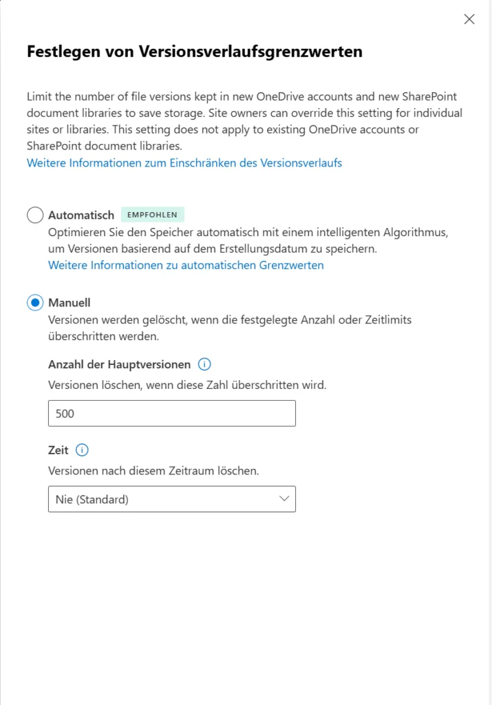Click the Automatisch description about intelligenten Algorithmus
Image resolution: width=492 pixels, height=705 pixels.
point(248,240)
